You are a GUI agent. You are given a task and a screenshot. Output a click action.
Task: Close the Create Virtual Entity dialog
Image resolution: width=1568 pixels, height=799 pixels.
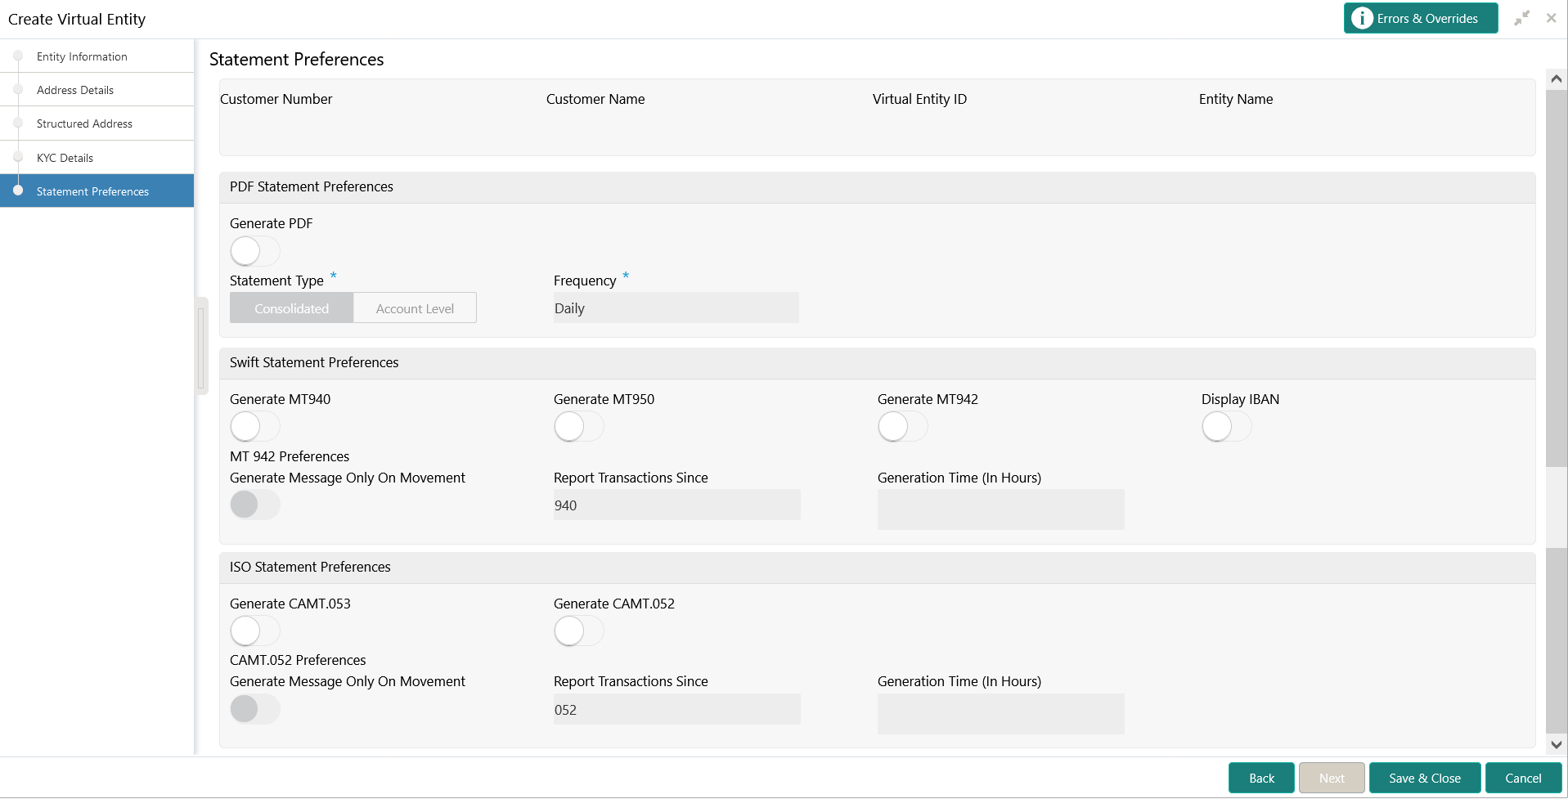coord(1551,18)
